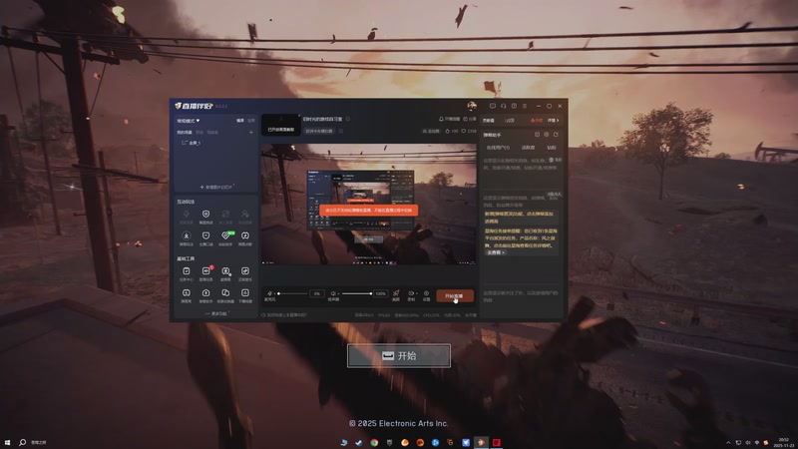This screenshot has width=798, height=449.
Task: Click the game's 开始 start button
Action: click(399, 356)
